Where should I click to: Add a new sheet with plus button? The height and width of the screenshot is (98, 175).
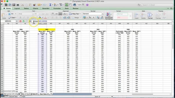coord(51,94)
